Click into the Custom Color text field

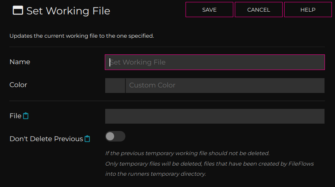[x=225, y=86]
